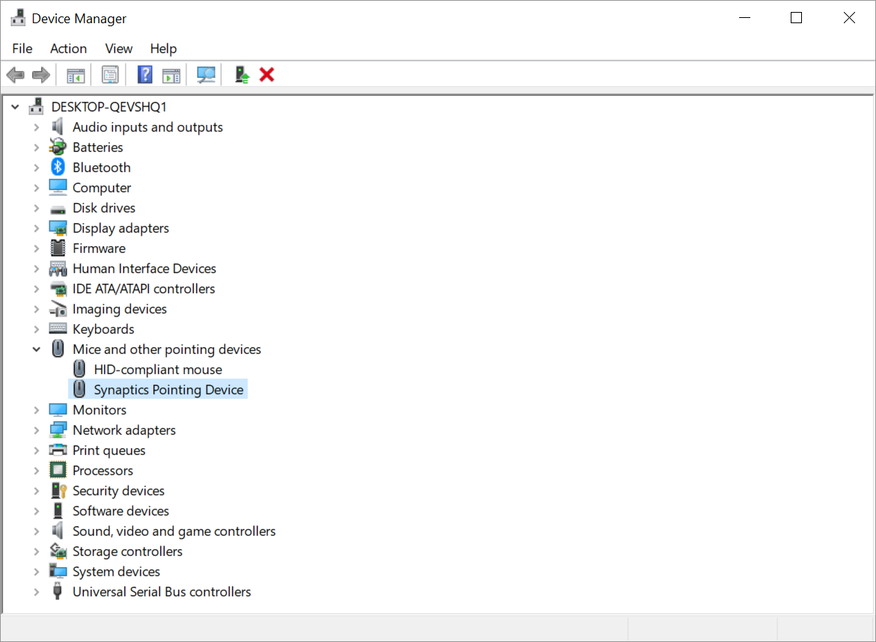Screen dimensions: 876x642
Task: Click the Imaging devices camera icon
Action: pyautogui.click(x=58, y=309)
